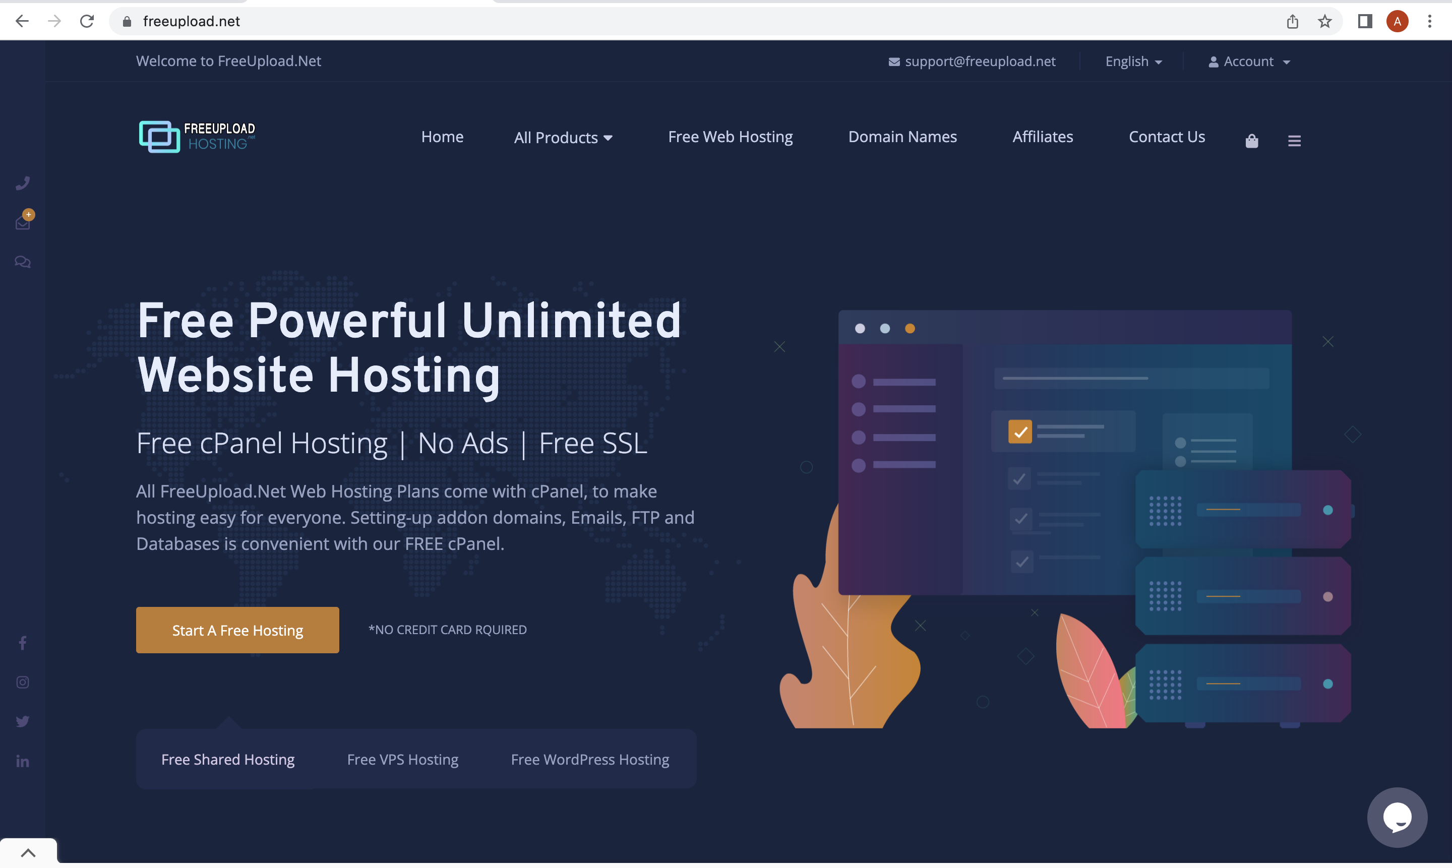1452x868 pixels.
Task: Open the Contact Us page
Action: click(x=1167, y=136)
